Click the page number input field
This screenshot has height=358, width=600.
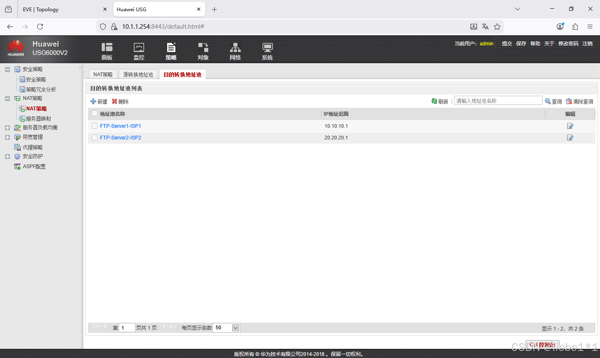pos(127,328)
